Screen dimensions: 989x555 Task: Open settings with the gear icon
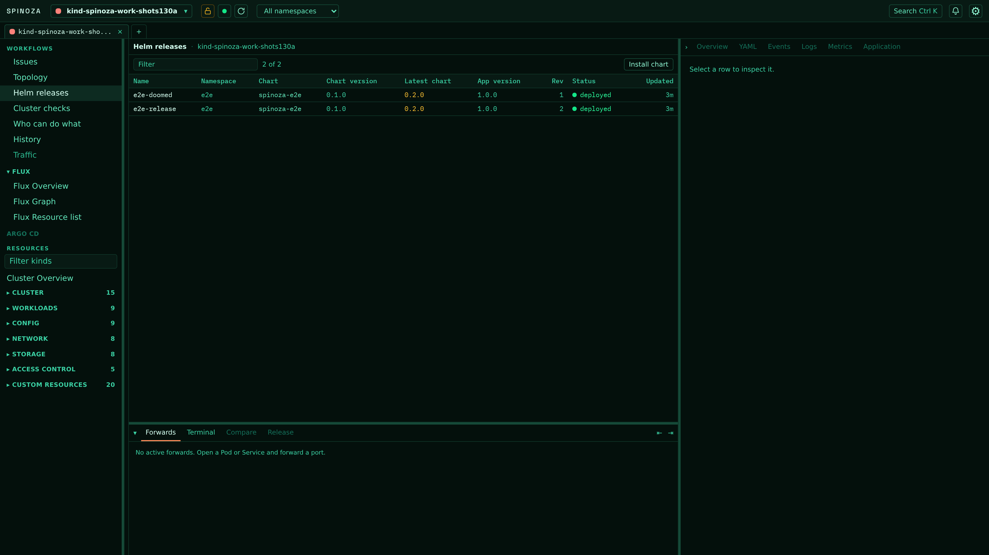976,11
